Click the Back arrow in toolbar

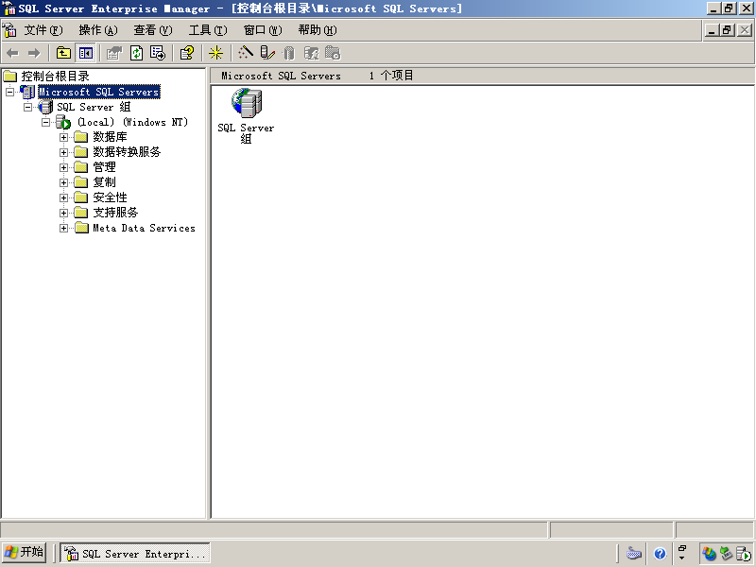coord(13,53)
